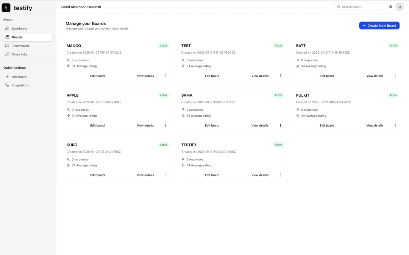The width and height of the screenshot is (409, 255).
Task: Open Integrations from Quick Actions
Action: pyautogui.click(x=19, y=85)
